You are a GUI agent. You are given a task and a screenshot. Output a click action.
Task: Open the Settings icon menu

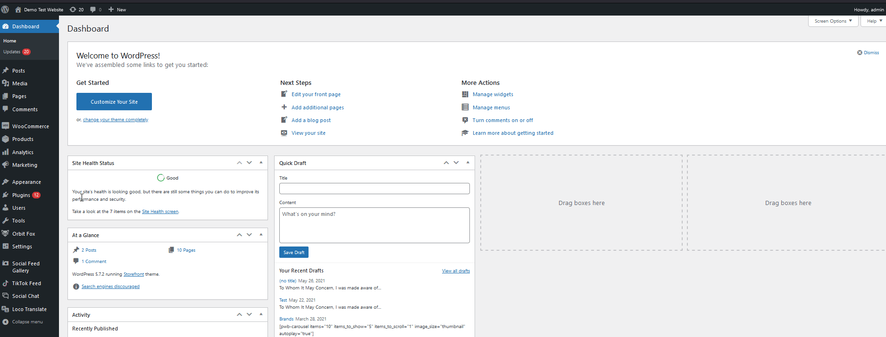[x=6, y=246]
